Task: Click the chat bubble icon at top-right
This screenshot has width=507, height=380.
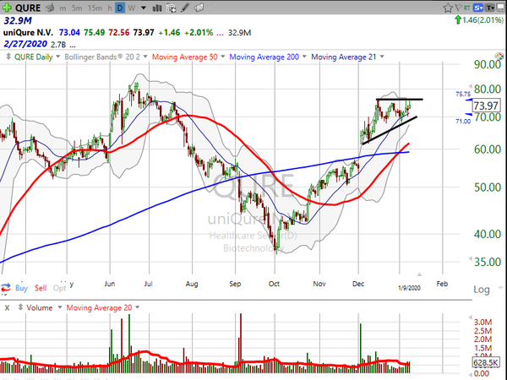Action: click(x=501, y=8)
